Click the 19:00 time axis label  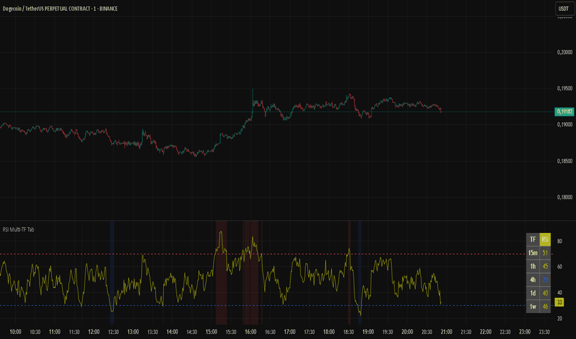pos(368,332)
